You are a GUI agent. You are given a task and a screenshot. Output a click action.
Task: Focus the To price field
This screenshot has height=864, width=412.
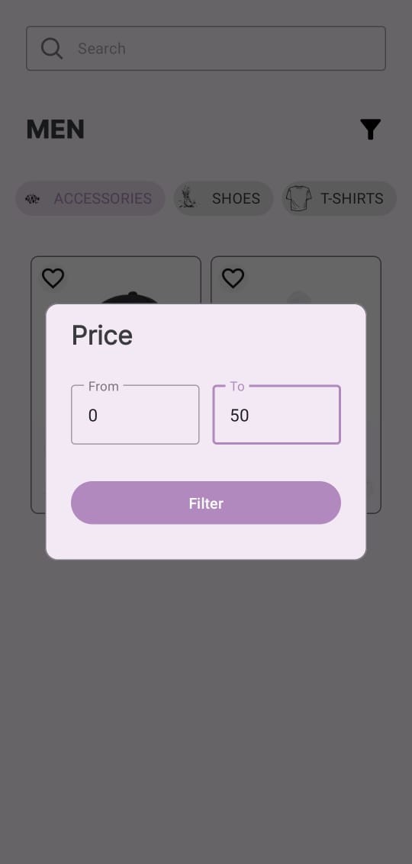tap(277, 415)
